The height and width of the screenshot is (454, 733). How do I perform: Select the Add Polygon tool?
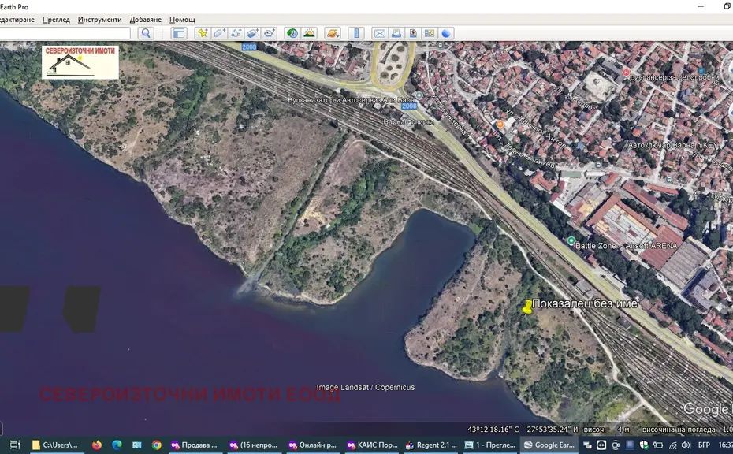[219, 33]
